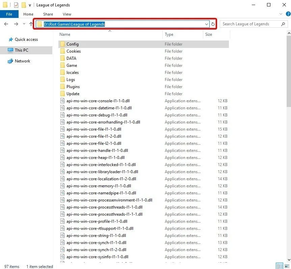
Task: Open the Home ribbon tab
Action: (x=28, y=14)
